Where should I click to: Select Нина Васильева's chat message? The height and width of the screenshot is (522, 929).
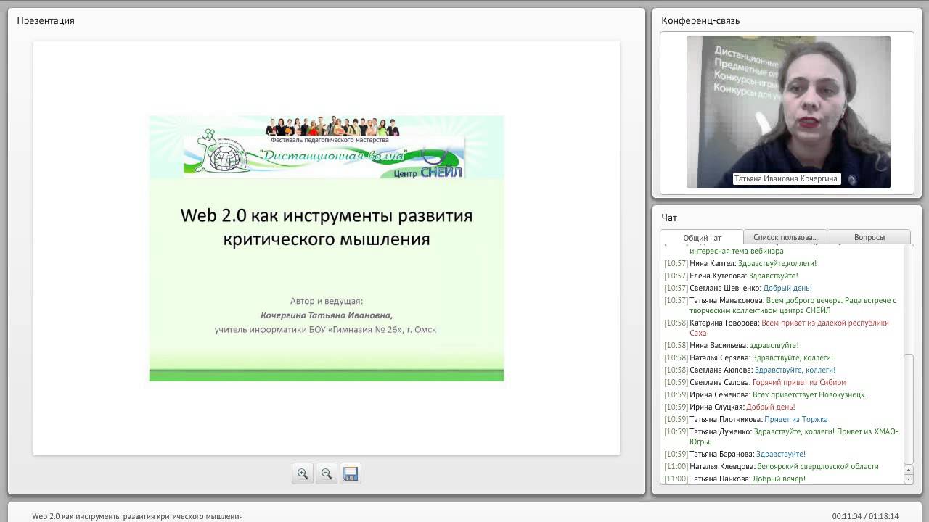click(x=732, y=345)
